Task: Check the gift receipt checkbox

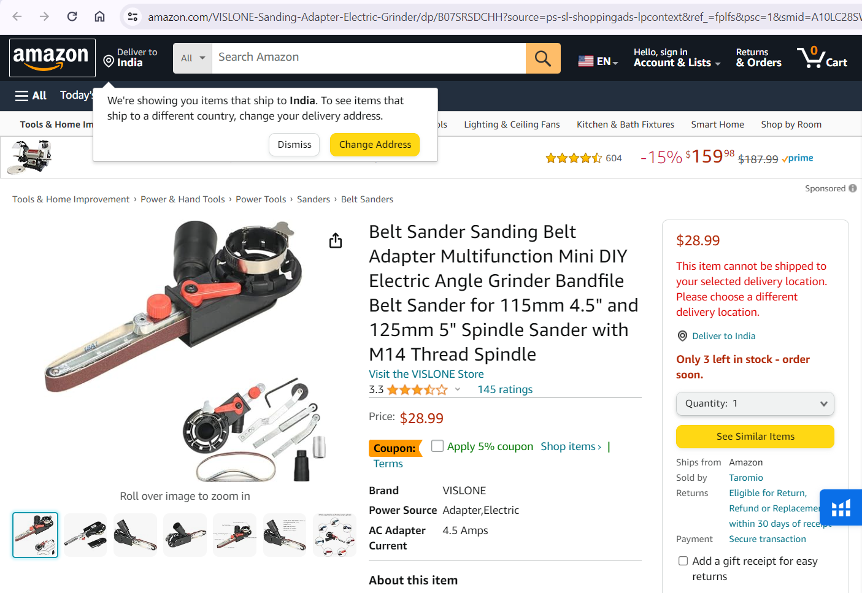Action: pyautogui.click(x=683, y=560)
